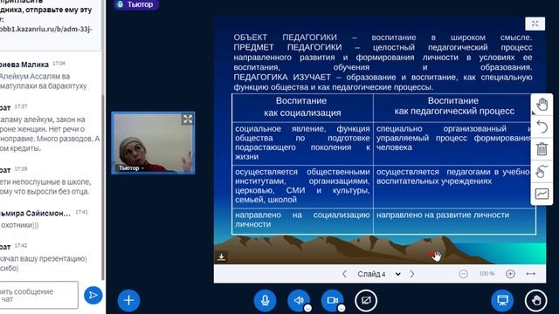The width and height of the screenshot is (559, 314).
Task: Click the 'Воспитание как социализация' header cell
Action: pyautogui.click(x=302, y=107)
